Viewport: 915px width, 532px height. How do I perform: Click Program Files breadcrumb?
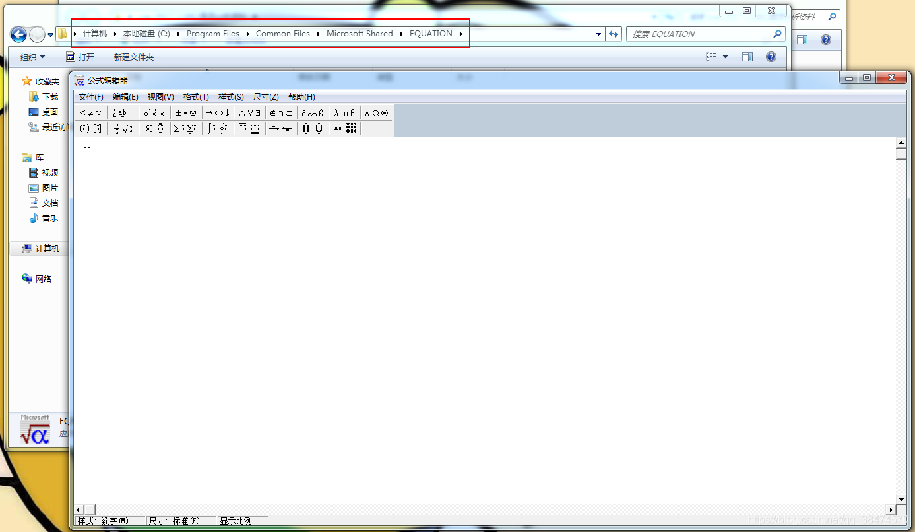pos(213,34)
